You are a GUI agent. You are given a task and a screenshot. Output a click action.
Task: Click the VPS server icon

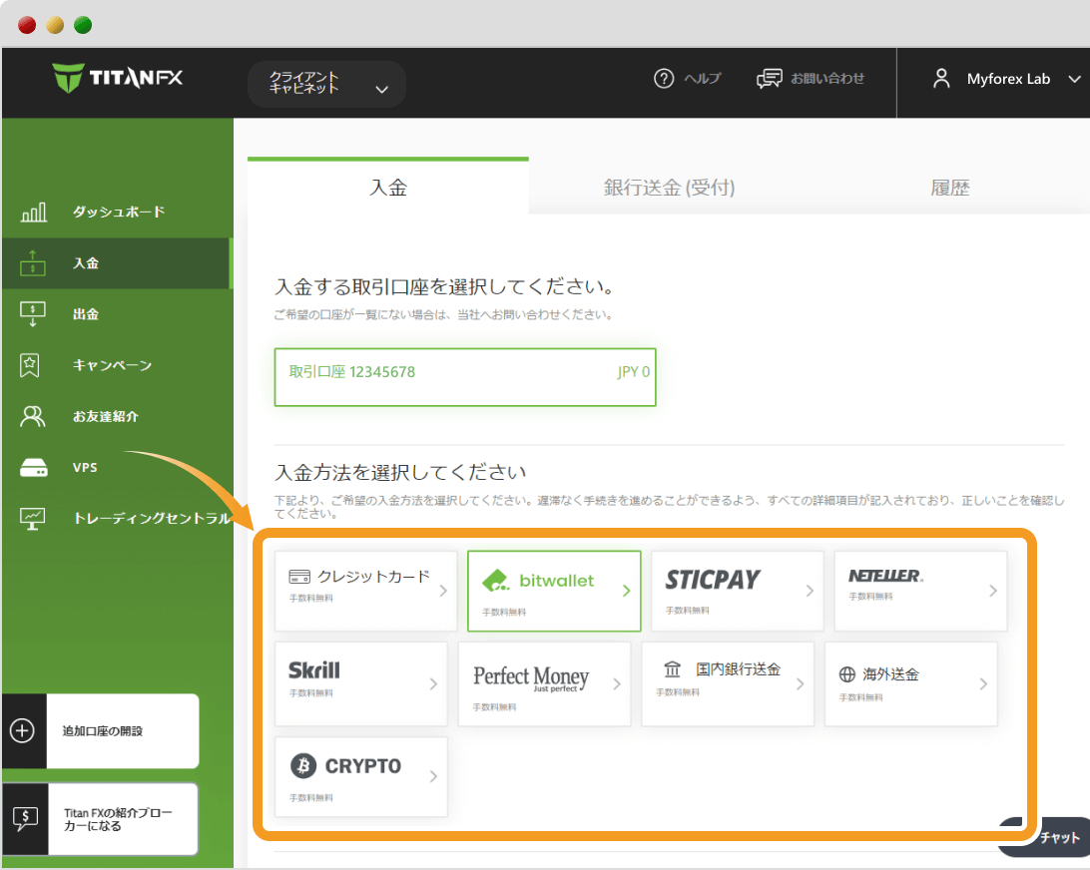click(33, 468)
